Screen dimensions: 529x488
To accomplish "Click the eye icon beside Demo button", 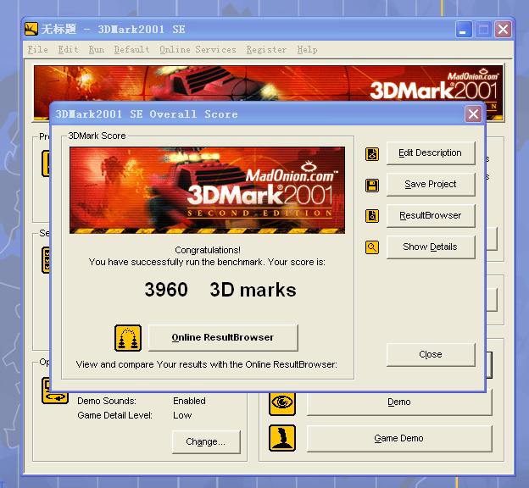I will coord(282,402).
